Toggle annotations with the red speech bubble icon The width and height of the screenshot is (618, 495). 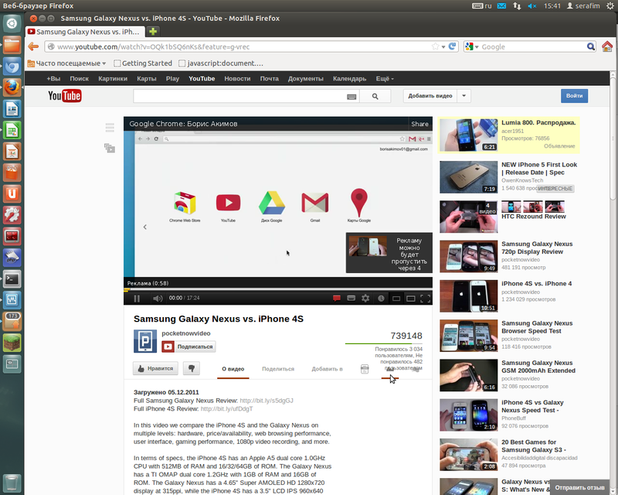[337, 299]
